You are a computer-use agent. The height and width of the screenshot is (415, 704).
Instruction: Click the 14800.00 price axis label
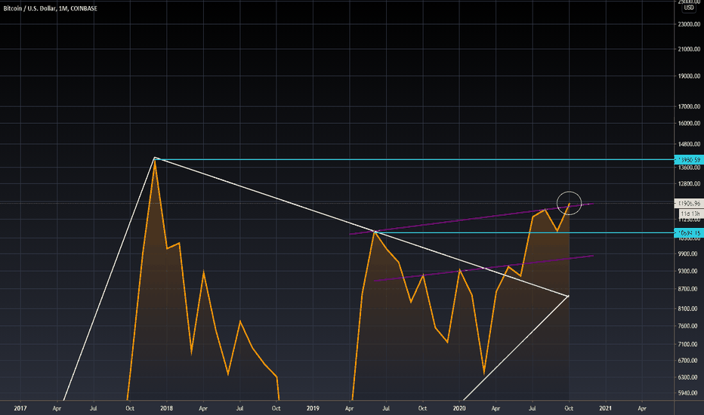click(689, 144)
